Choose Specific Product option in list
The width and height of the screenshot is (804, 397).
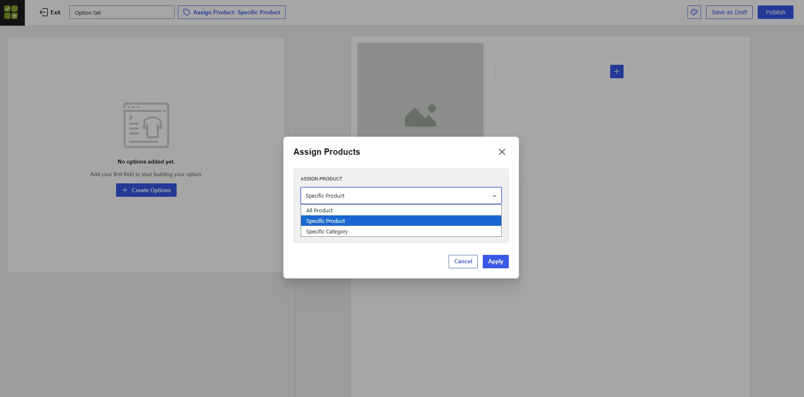click(401, 221)
